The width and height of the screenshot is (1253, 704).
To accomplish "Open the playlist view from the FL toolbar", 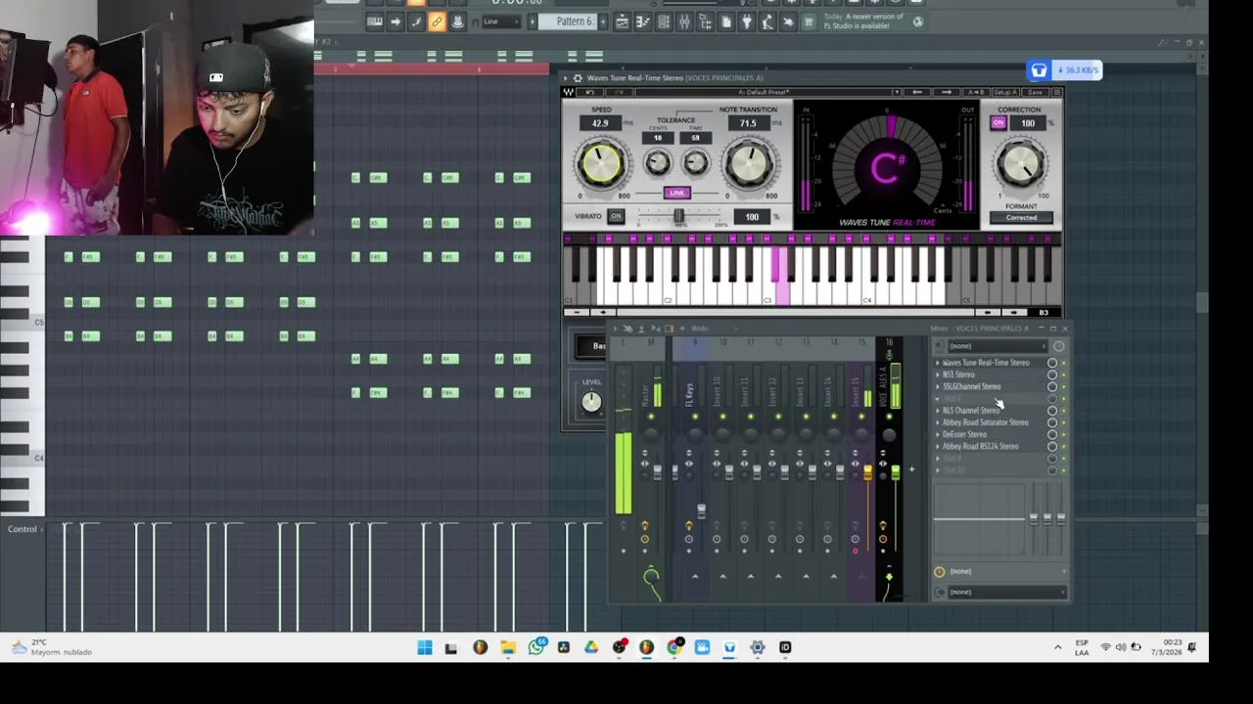I will [x=622, y=22].
